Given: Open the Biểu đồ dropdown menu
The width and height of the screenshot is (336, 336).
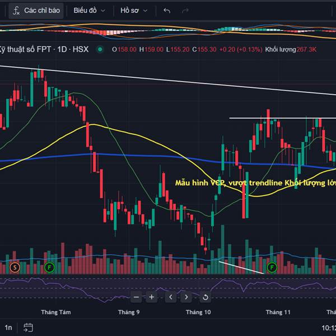Looking at the screenshot, I should pos(90,11).
